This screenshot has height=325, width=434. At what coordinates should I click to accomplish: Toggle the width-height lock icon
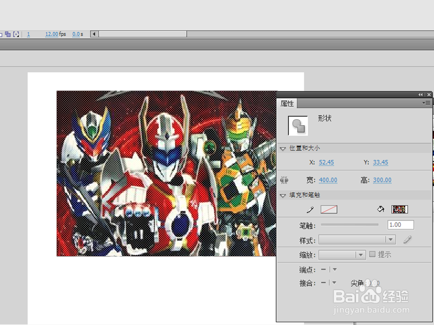[284, 180]
